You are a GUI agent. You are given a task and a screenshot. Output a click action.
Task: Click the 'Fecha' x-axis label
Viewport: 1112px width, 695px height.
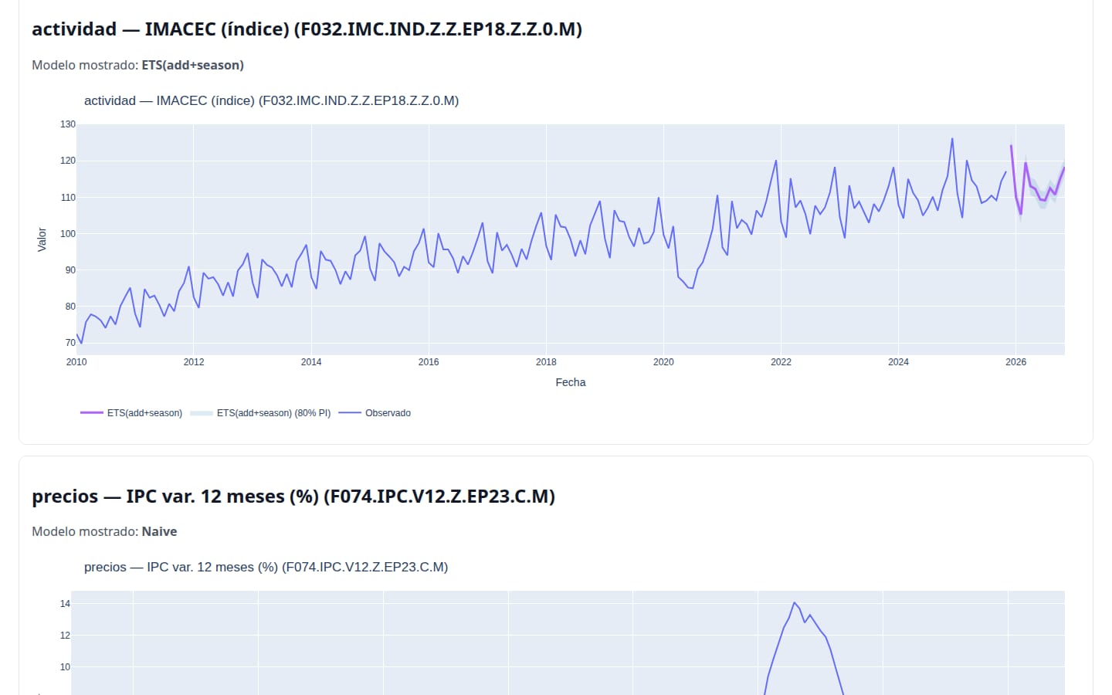pyautogui.click(x=571, y=382)
